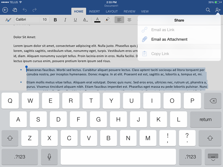Toggle italic formatting
The image size is (223, 167).
pos(65,20)
